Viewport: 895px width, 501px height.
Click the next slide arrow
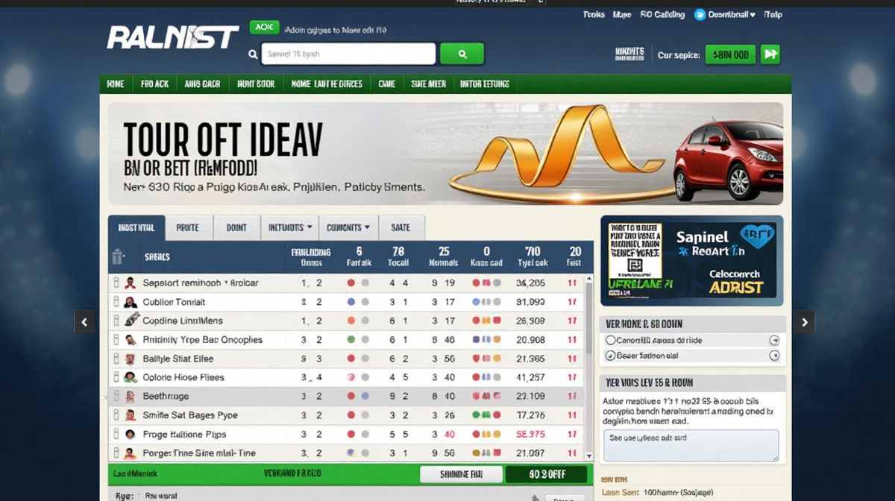click(x=804, y=322)
